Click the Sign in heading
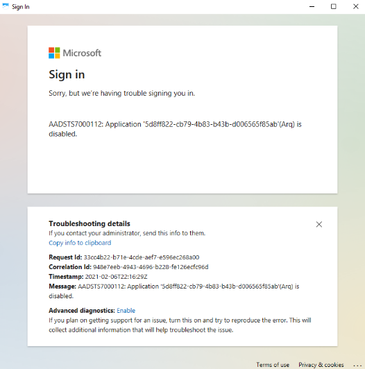 point(67,75)
